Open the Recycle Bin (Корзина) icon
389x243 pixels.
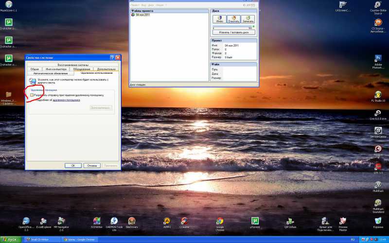click(x=378, y=221)
